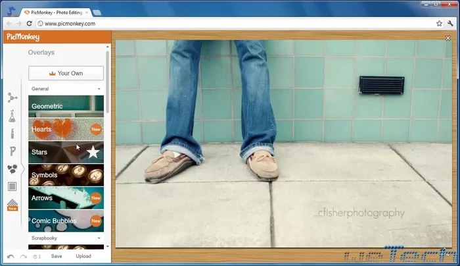Open the Touch Up lipstick icon
460x266 pixels.
coord(12,134)
